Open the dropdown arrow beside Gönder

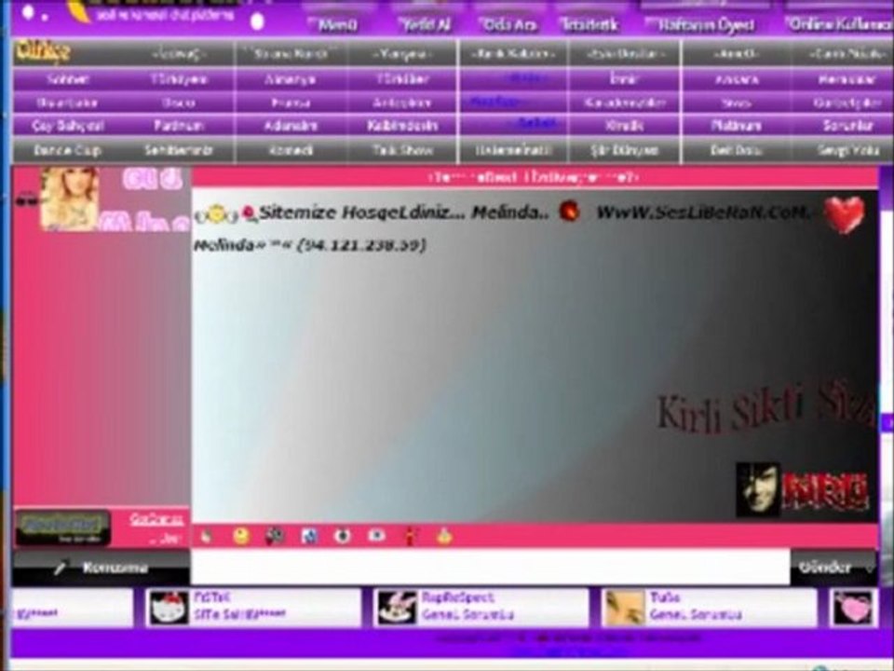(869, 568)
